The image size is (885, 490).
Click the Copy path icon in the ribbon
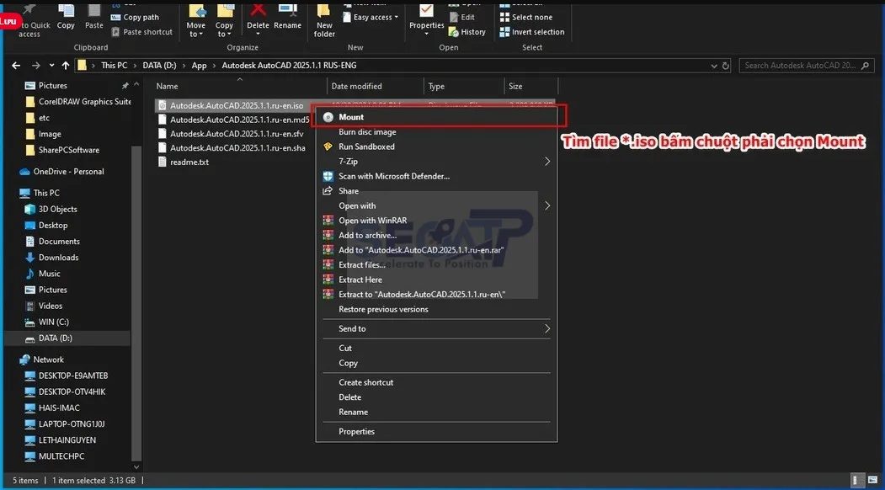(x=118, y=17)
